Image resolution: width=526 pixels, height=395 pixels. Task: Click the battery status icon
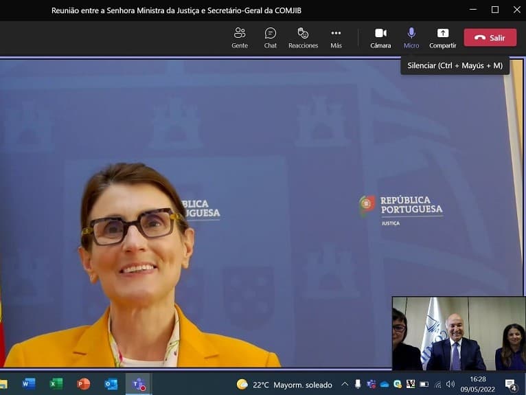tap(424, 384)
